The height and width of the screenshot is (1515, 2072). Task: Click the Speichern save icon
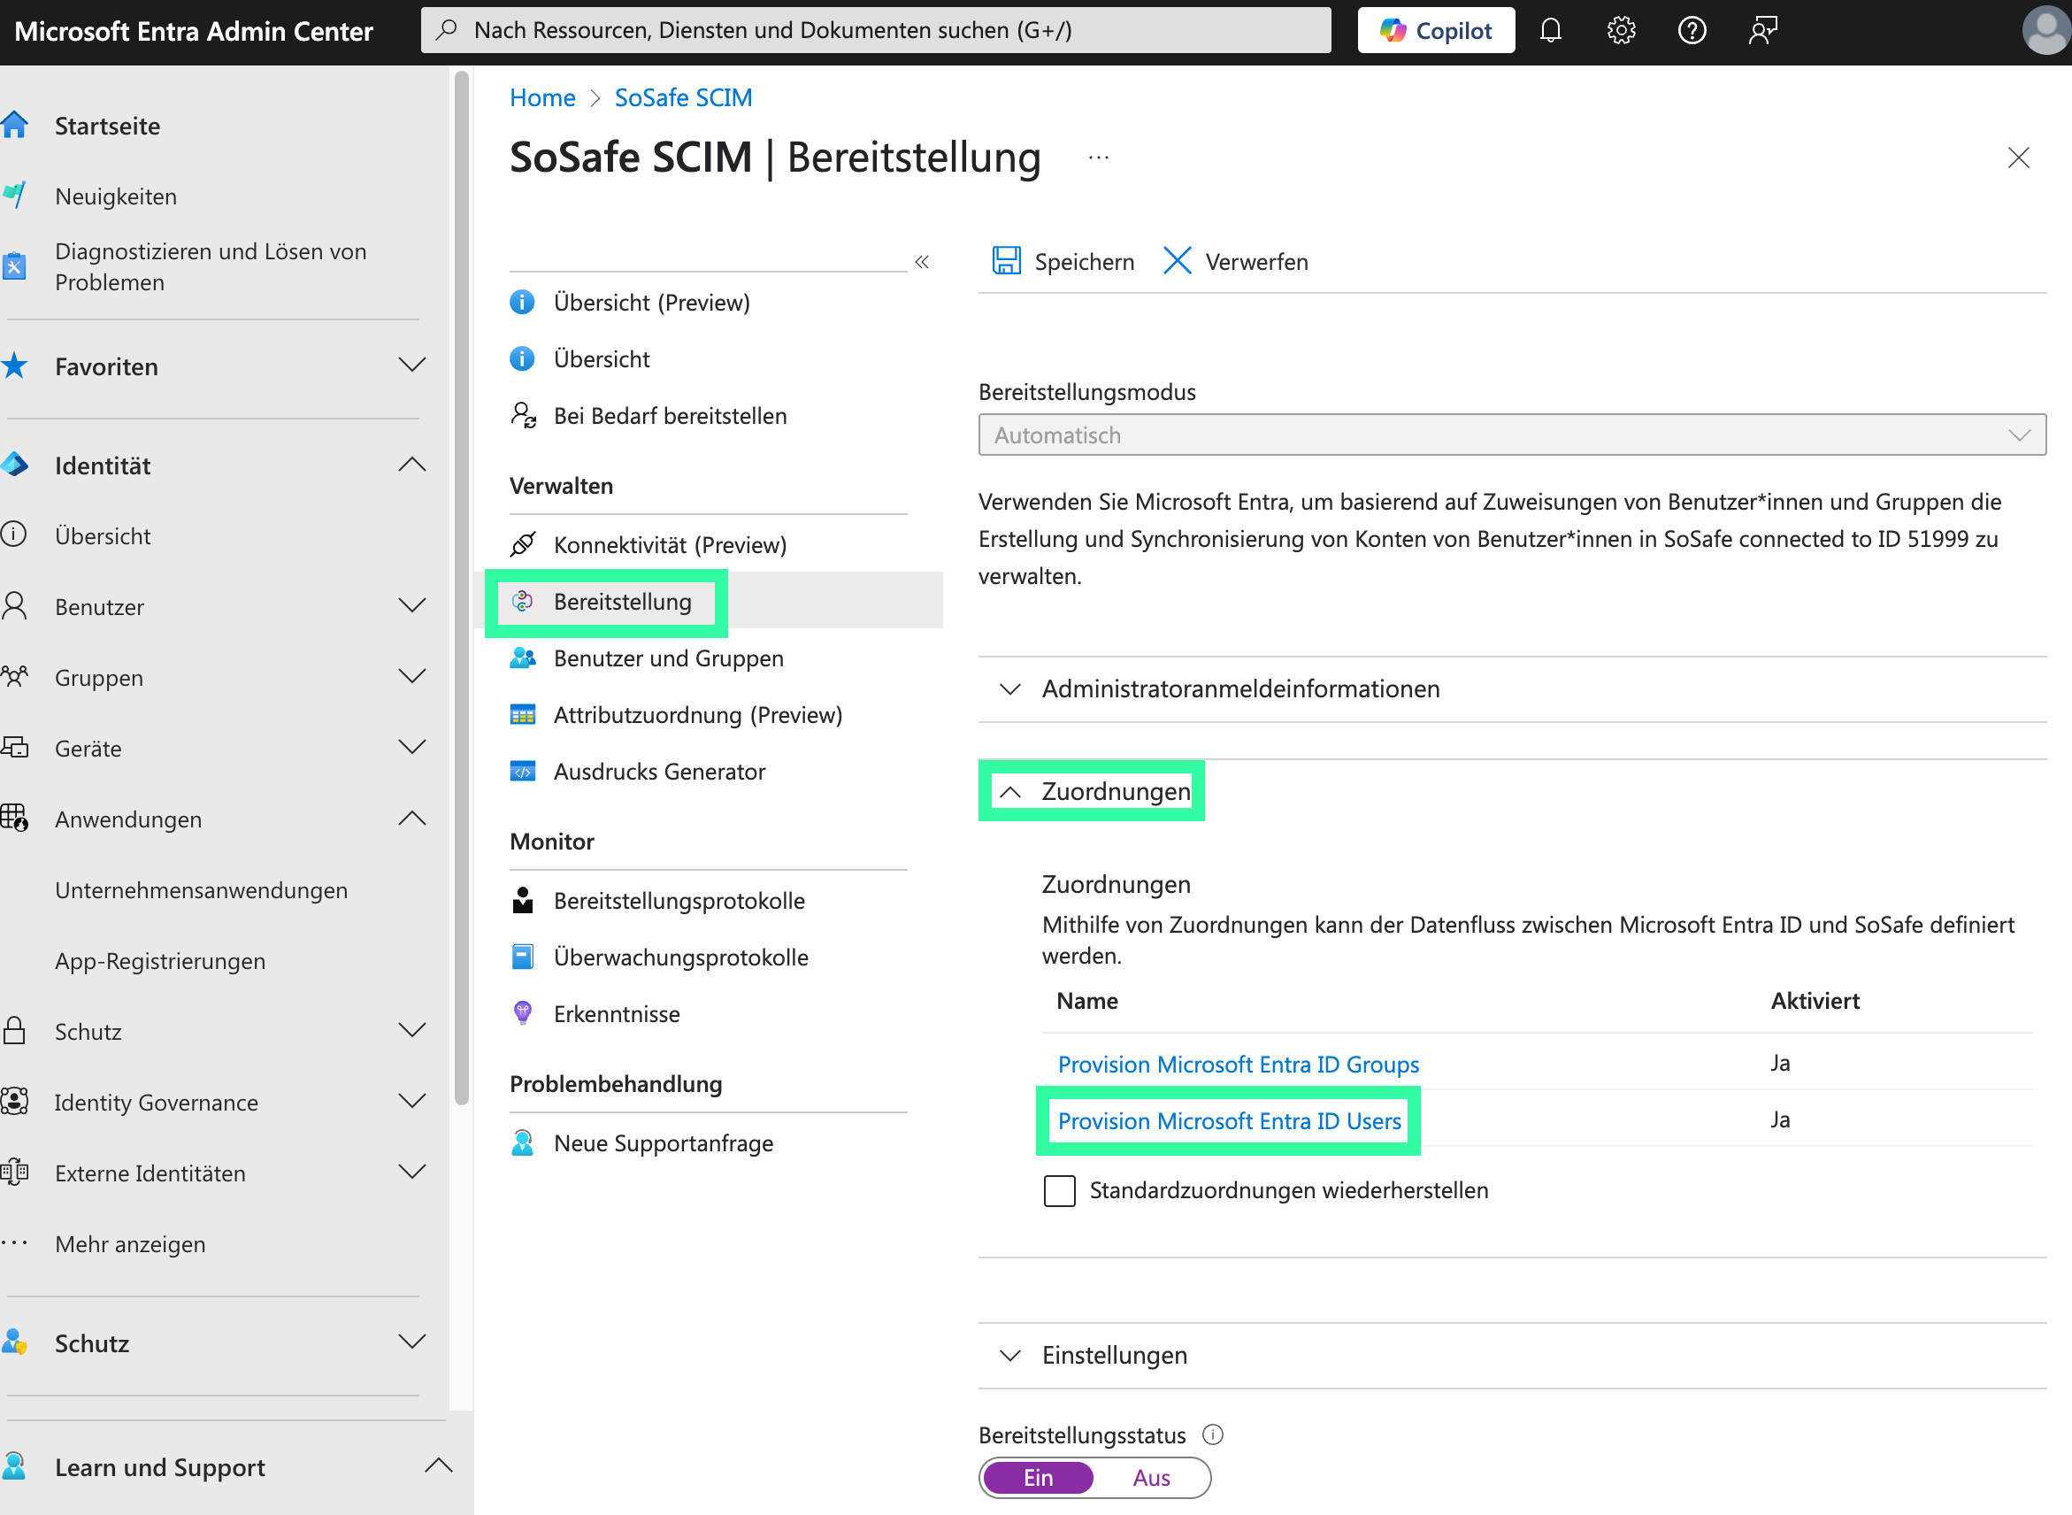point(1006,261)
